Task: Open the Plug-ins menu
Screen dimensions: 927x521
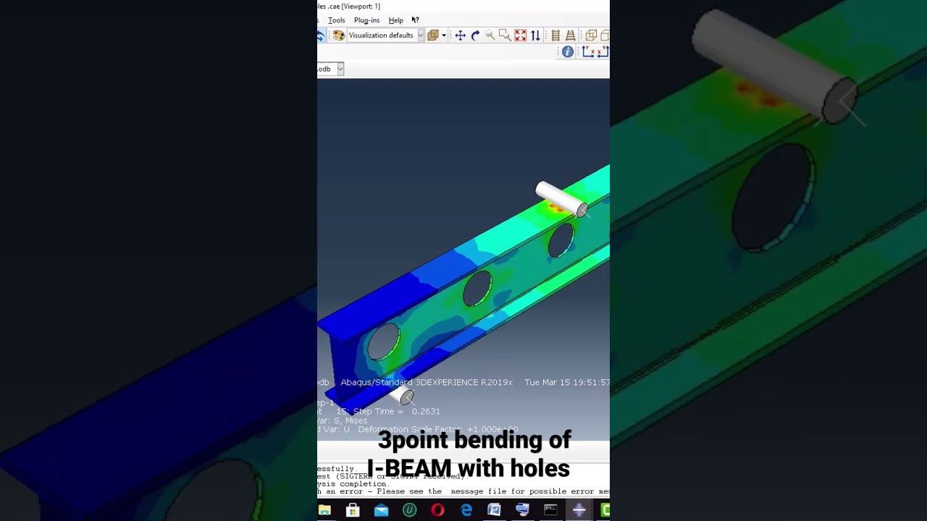Action: coord(366,20)
